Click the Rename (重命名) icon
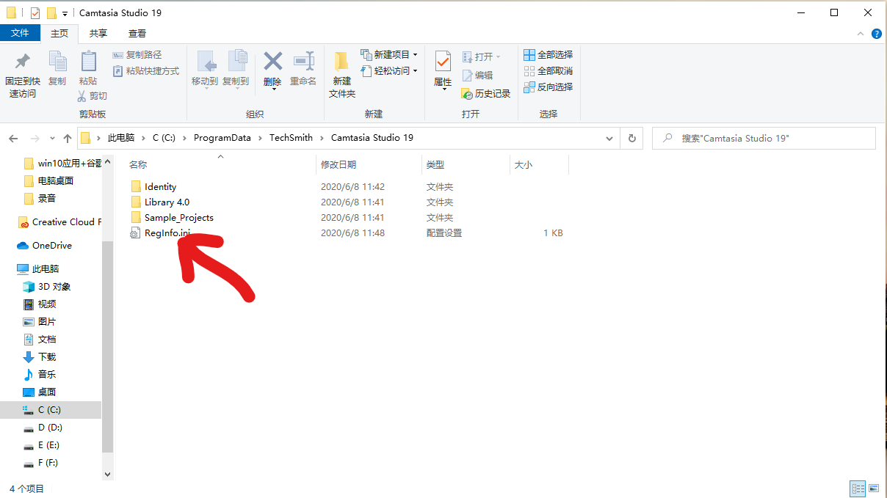Image resolution: width=887 pixels, height=498 pixels. point(303,64)
